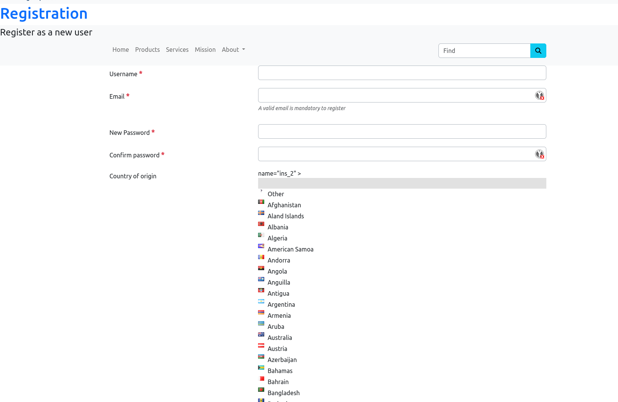Choose Albania as country of origin
Image resolution: width=618 pixels, height=402 pixels.
pos(278,227)
